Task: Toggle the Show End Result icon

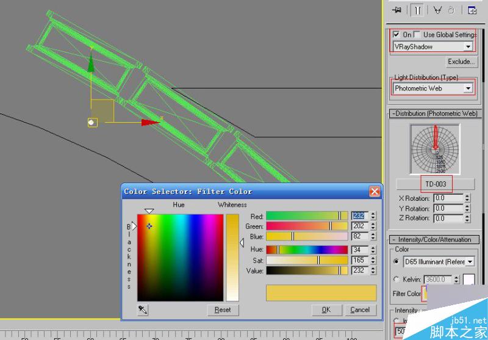Action: point(417,10)
